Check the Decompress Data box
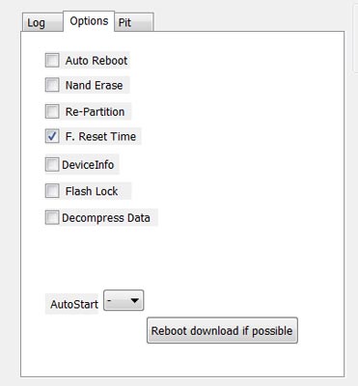Image resolution: width=358 pixels, height=386 pixels. coord(52,217)
